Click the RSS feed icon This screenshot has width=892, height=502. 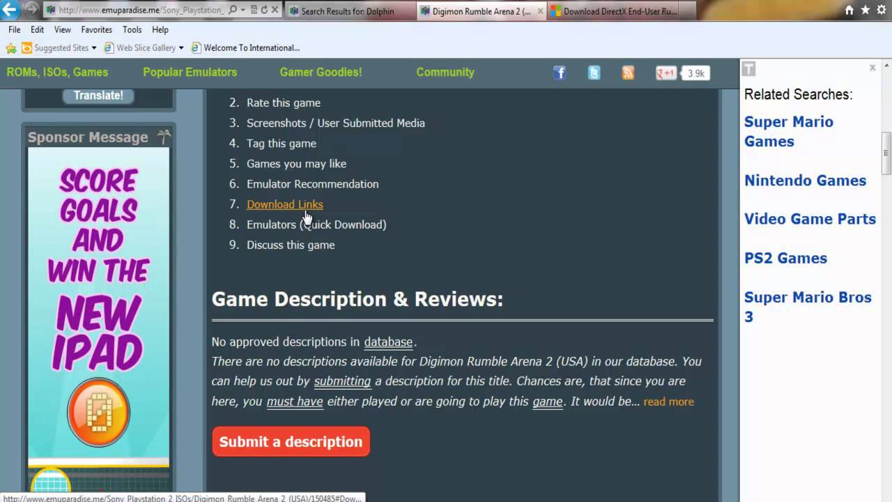tap(628, 73)
